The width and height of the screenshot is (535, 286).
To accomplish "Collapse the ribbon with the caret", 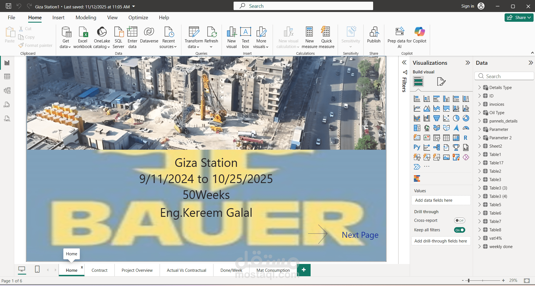I will tap(532, 53).
